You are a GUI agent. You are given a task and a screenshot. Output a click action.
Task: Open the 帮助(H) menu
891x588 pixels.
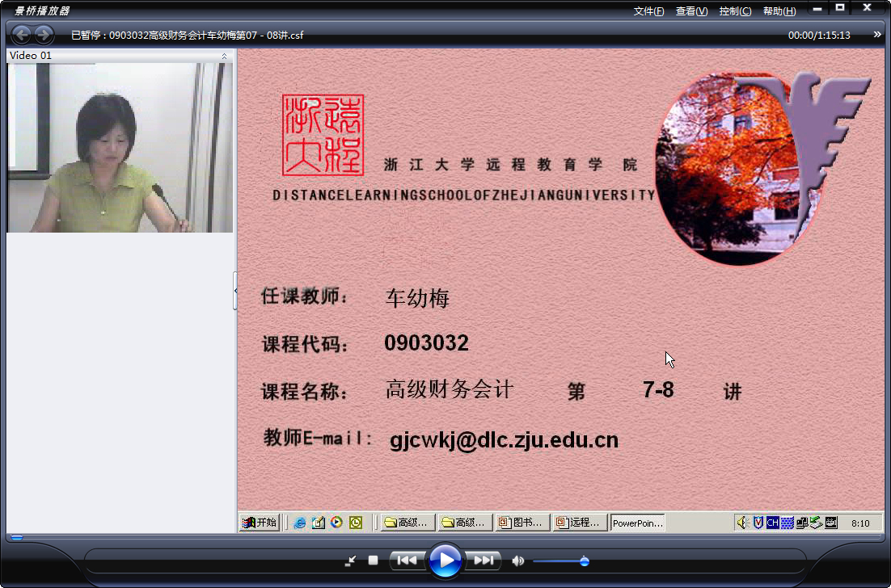tap(779, 10)
